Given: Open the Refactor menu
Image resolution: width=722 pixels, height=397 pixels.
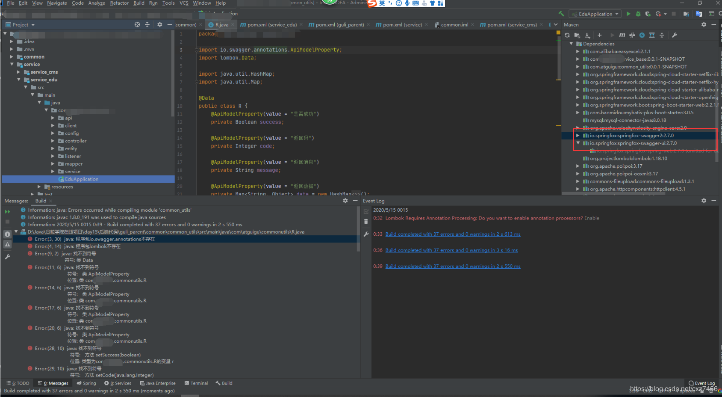Looking at the screenshot, I should [119, 3].
